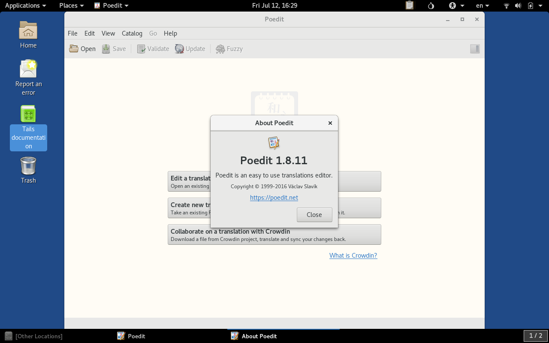Open the system menu arrow at top right
Image resolution: width=549 pixels, height=343 pixels.
point(541,6)
